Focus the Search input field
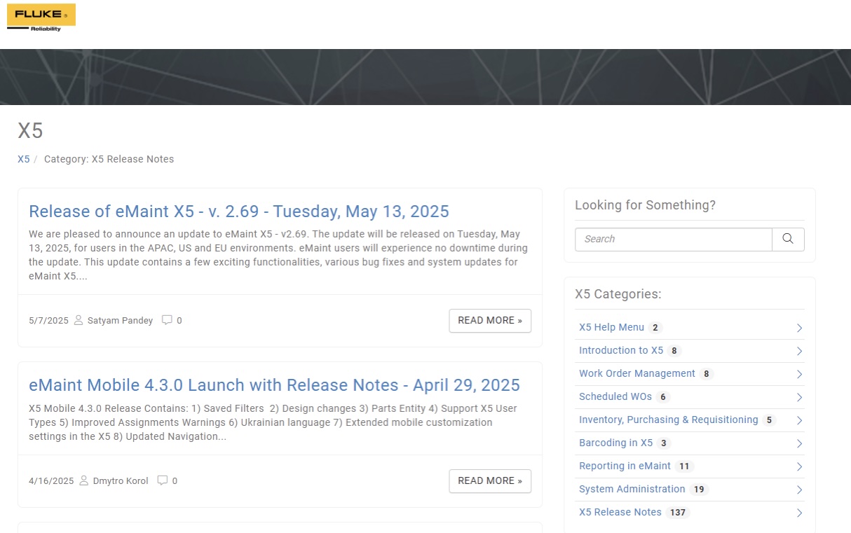The image size is (851, 533). 673,239
